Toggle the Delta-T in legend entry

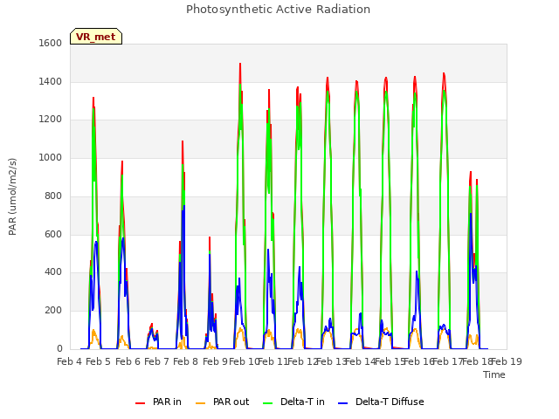293,402
